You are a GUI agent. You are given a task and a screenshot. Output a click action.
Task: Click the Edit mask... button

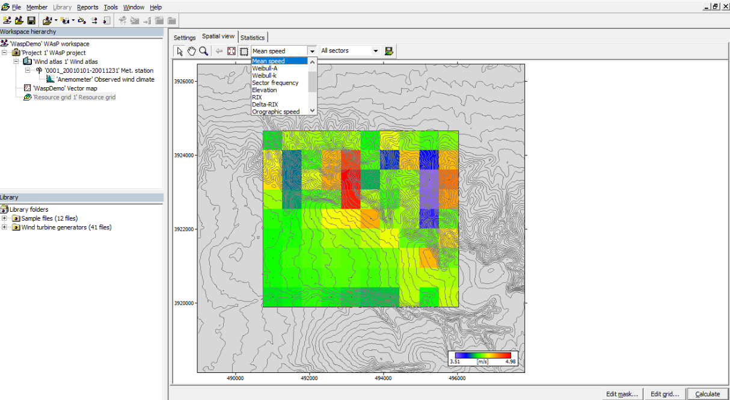(x=622, y=394)
